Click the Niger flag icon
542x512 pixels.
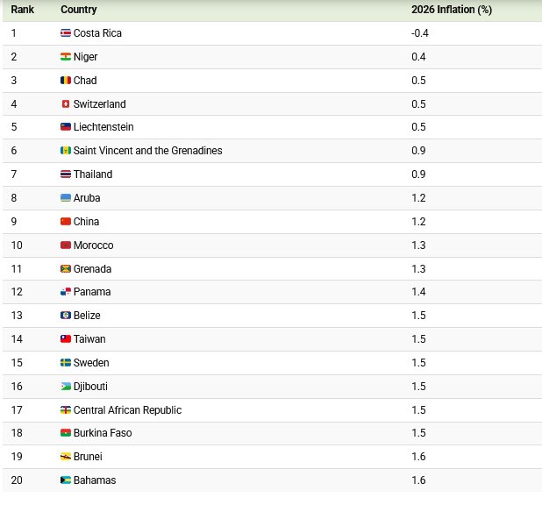tap(65, 57)
